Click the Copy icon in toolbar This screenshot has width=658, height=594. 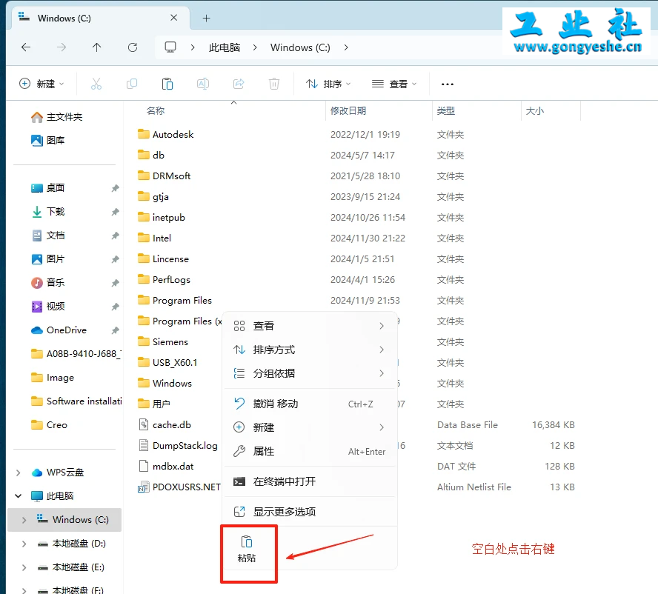click(132, 84)
